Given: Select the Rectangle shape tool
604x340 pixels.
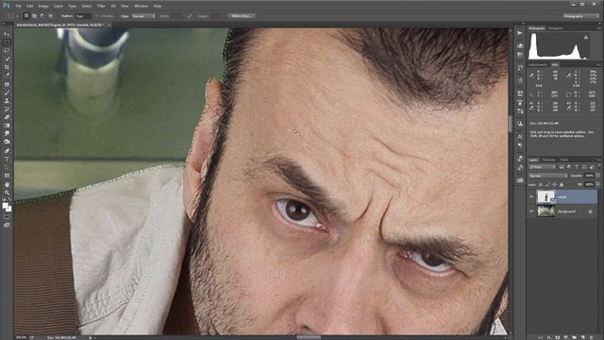Looking at the screenshot, I should 7,176.
